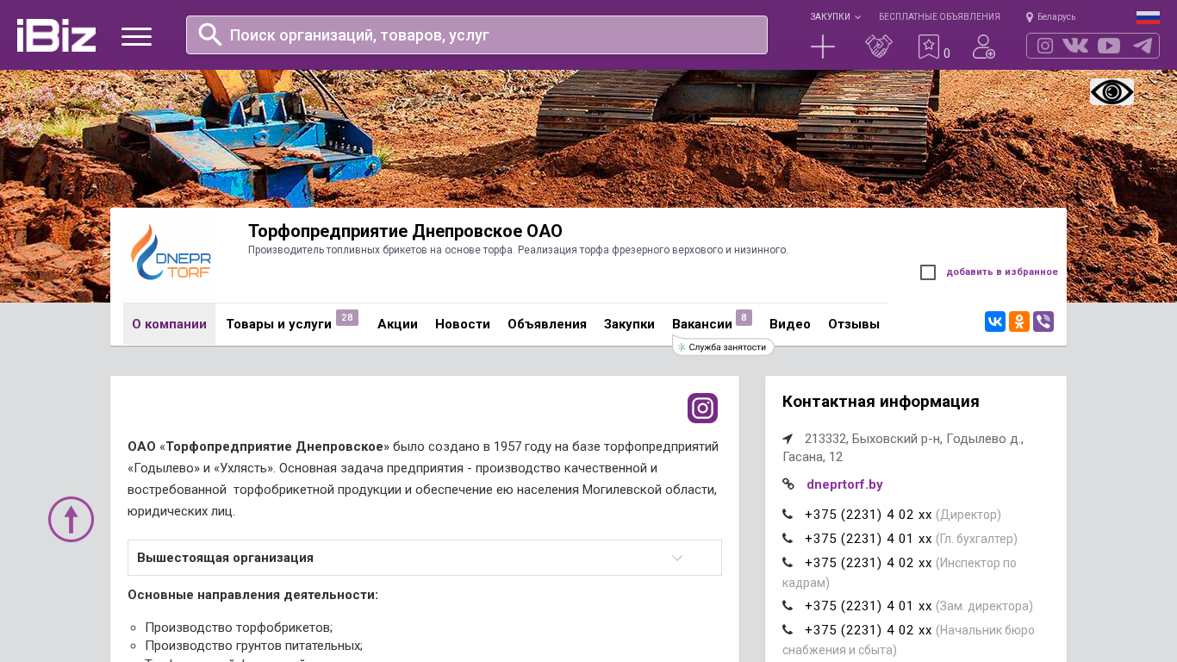Click the scroll-to-top arrow button

tap(71, 519)
